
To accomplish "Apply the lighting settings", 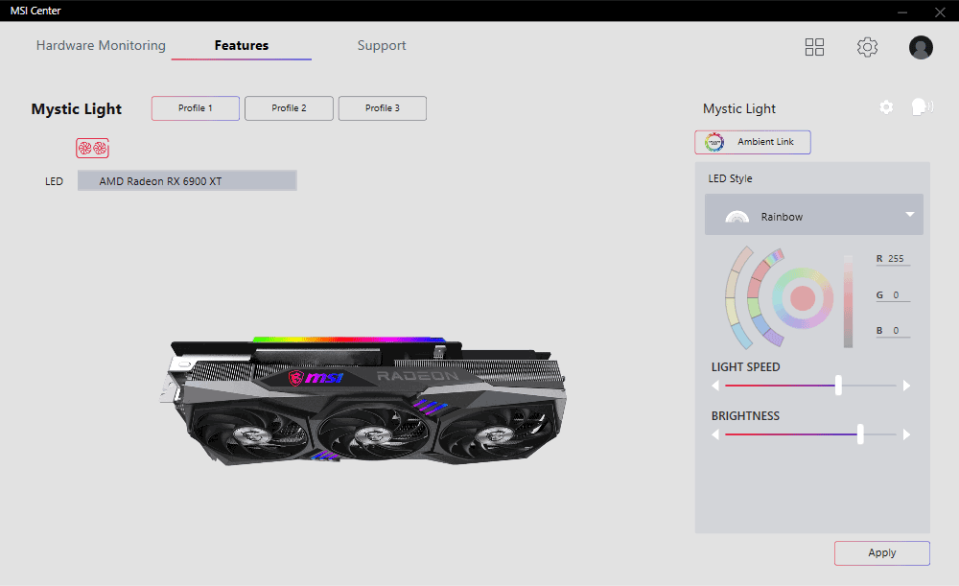I will [882, 553].
